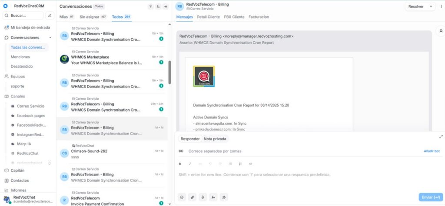
Task: Click the conversation list scroll-up arrow
Action: pos(170,24)
